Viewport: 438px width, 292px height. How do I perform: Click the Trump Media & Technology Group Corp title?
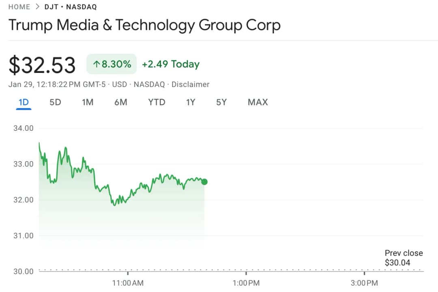(144, 26)
